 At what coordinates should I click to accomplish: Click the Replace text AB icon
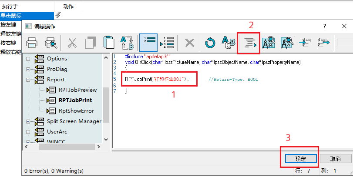pyautogui.click(x=229, y=43)
